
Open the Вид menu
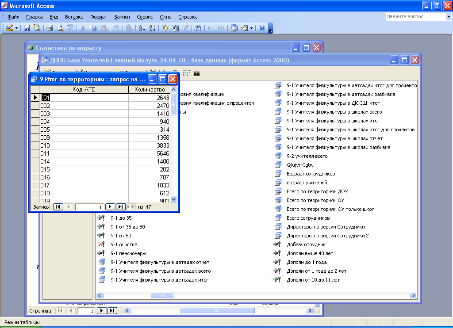[54, 17]
